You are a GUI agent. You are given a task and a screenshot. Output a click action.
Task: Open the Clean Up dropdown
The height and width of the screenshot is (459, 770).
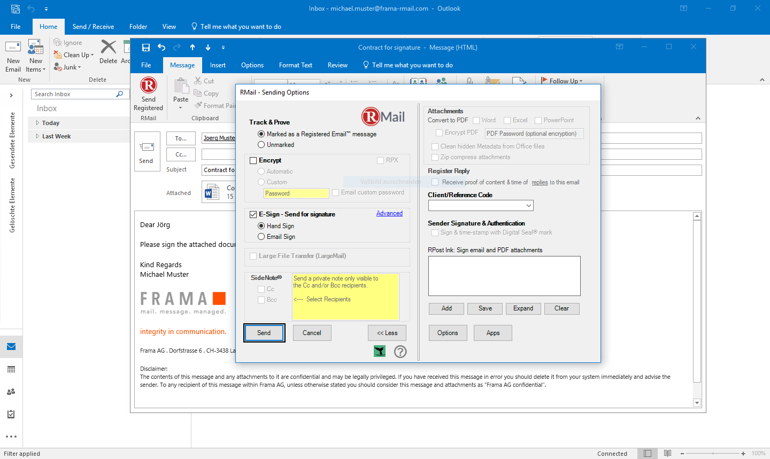(x=92, y=55)
